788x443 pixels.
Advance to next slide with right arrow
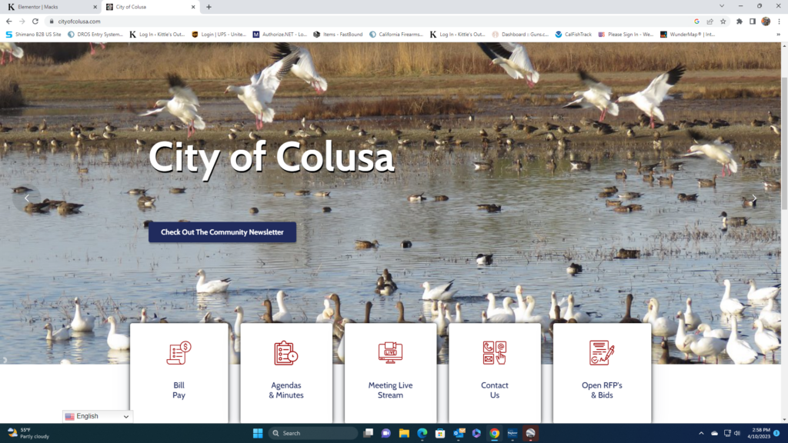(x=754, y=198)
